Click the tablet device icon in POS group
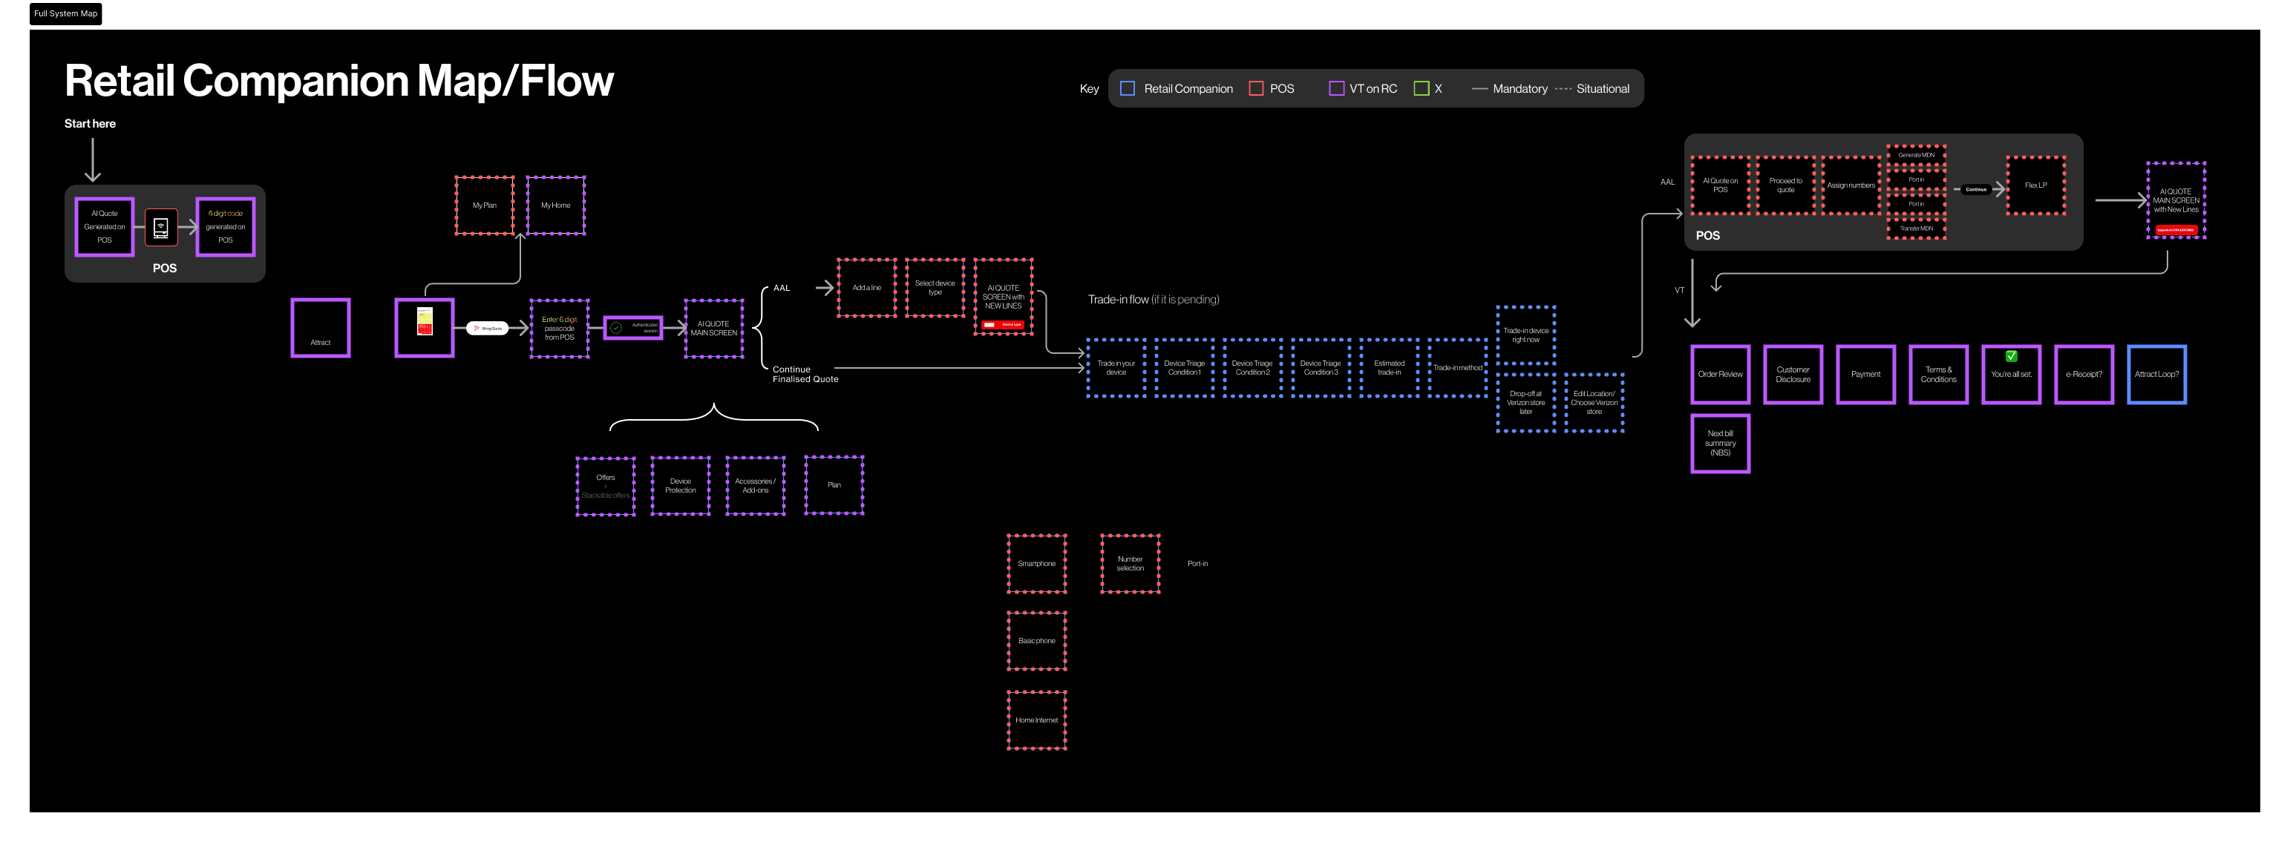The image size is (2290, 842). tap(161, 227)
